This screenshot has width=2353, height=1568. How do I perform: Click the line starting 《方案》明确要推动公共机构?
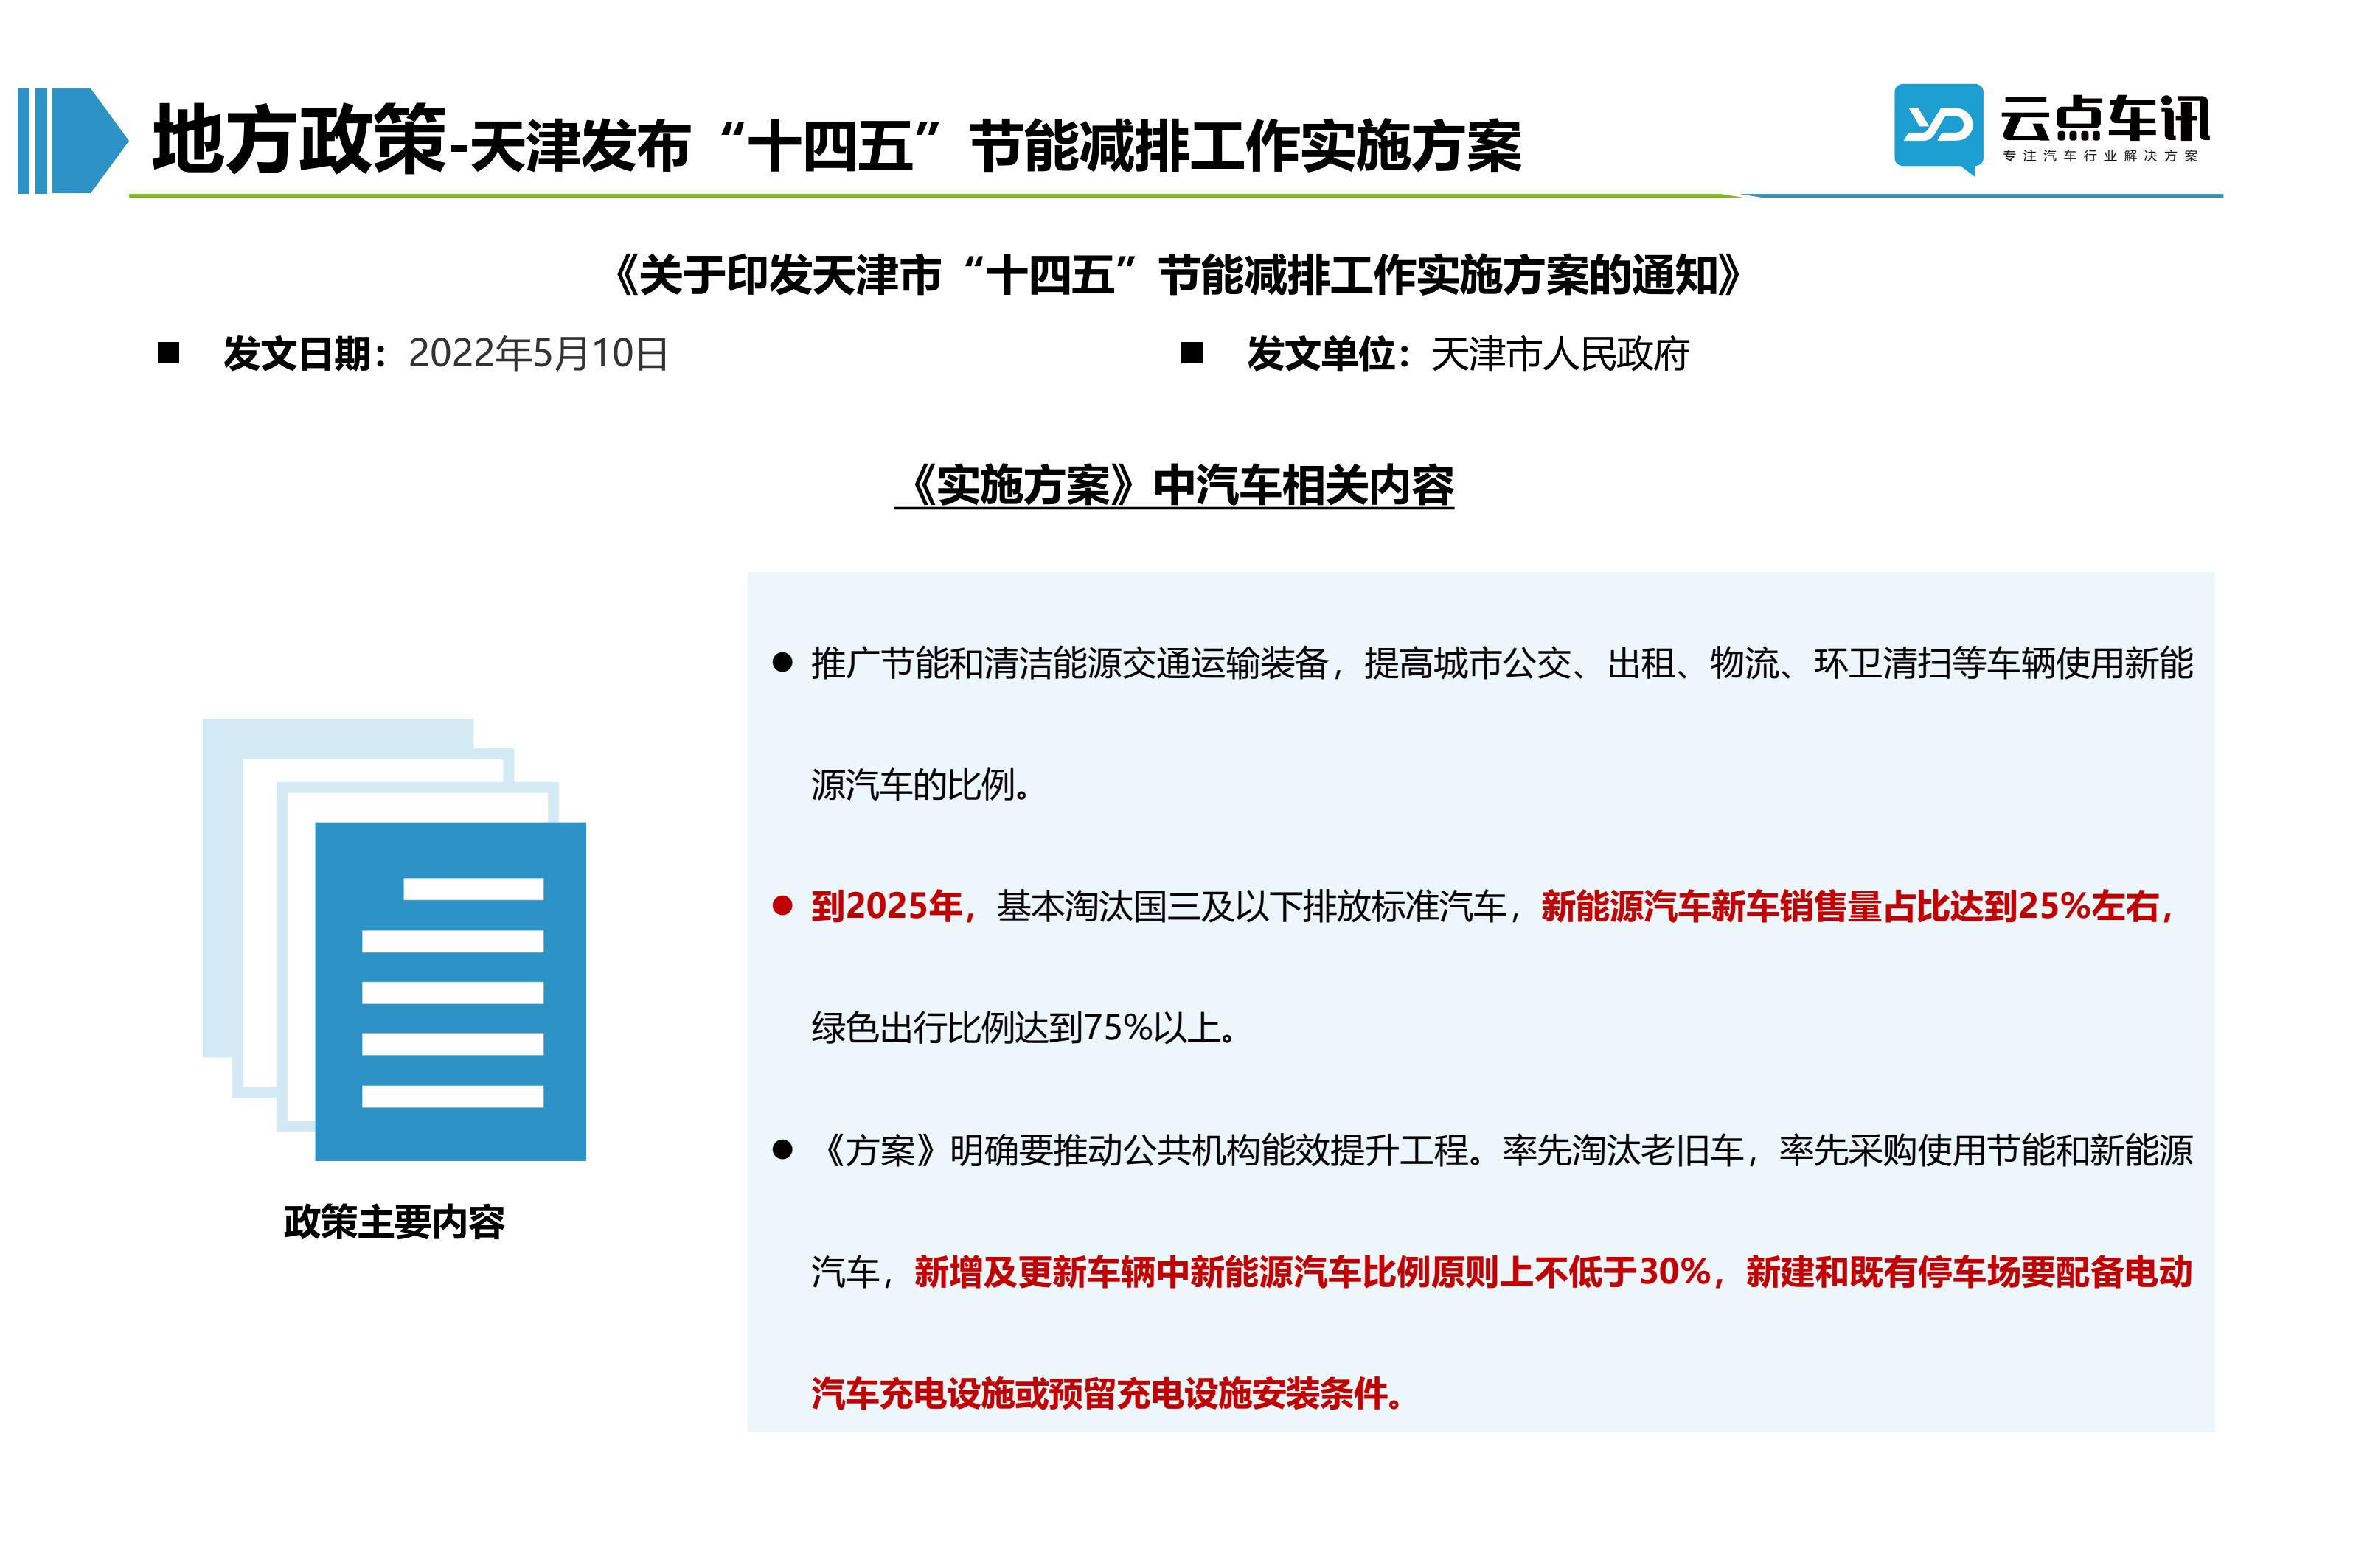[1502, 1150]
